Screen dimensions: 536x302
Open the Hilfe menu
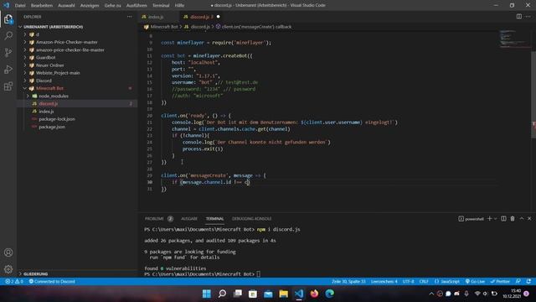coord(179,5)
